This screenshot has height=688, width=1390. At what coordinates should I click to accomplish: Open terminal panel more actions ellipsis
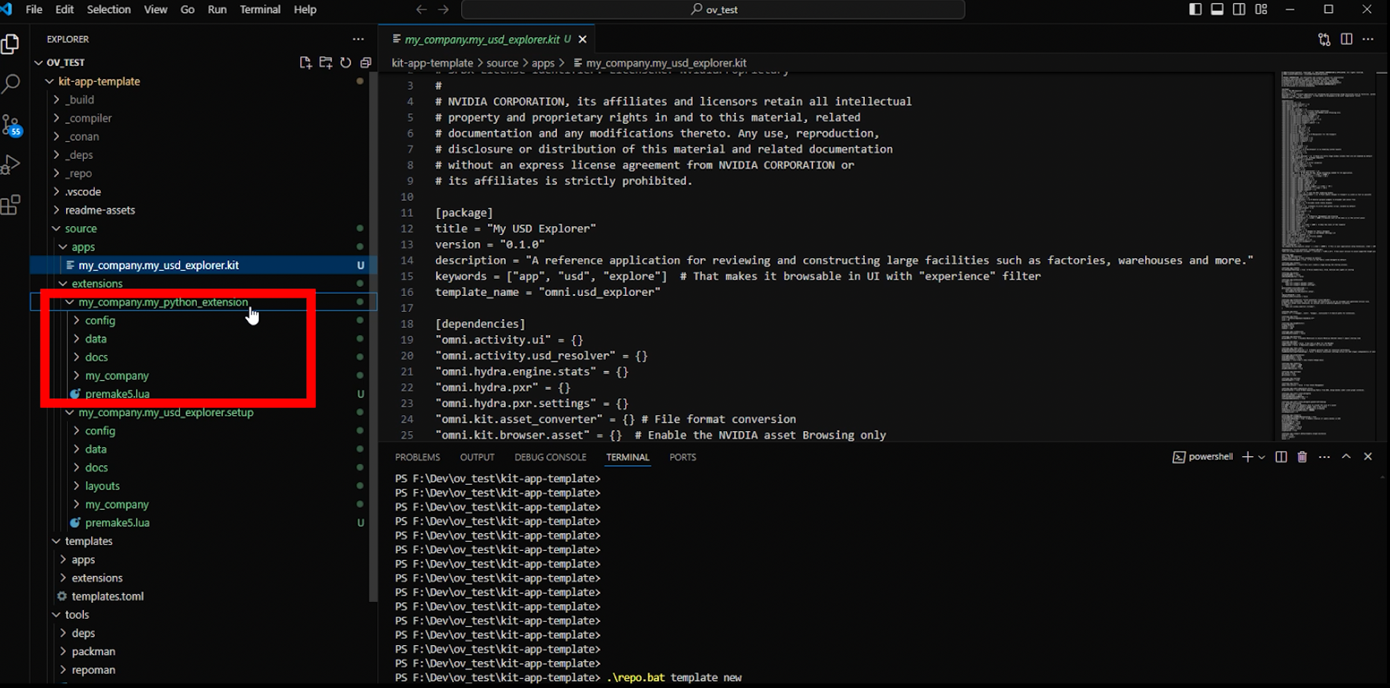click(x=1324, y=457)
